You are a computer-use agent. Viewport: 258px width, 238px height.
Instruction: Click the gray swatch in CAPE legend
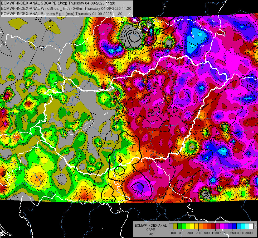[171, 226]
